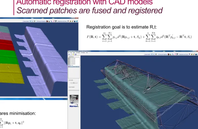
Task: Click the green registration icon, back window
Action: click(70, 21)
